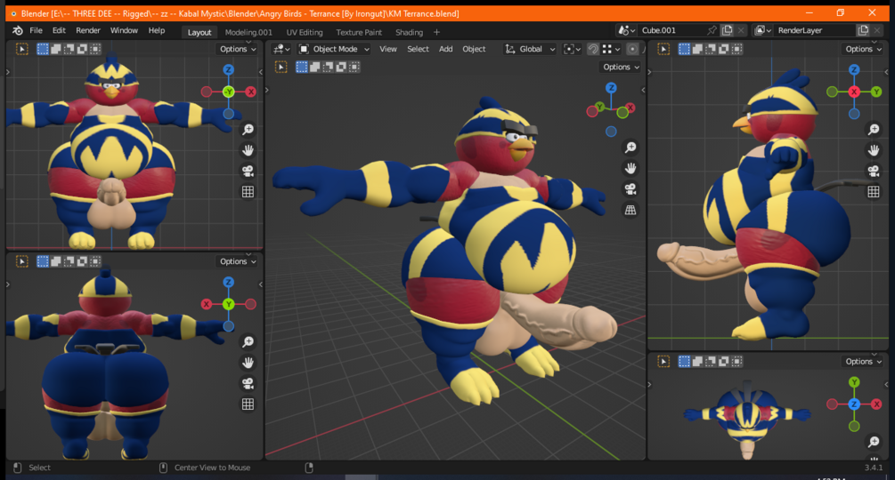Click pan hand icon in bottom-left viewport
Screen dimensions: 895x480
point(248,363)
